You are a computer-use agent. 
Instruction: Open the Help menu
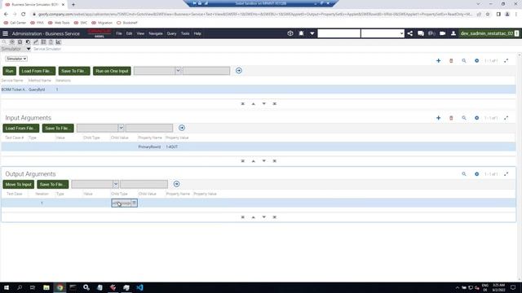click(197, 33)
